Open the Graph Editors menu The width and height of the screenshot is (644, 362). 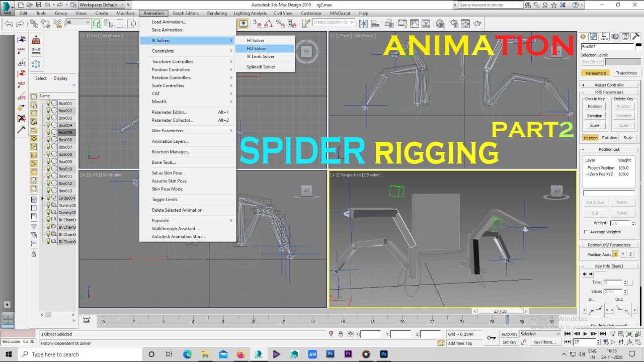tap(186, 13)
